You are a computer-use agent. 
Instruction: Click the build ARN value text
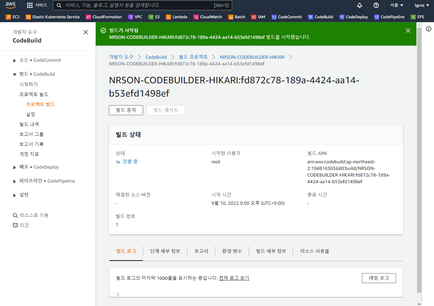pos(349,172)
